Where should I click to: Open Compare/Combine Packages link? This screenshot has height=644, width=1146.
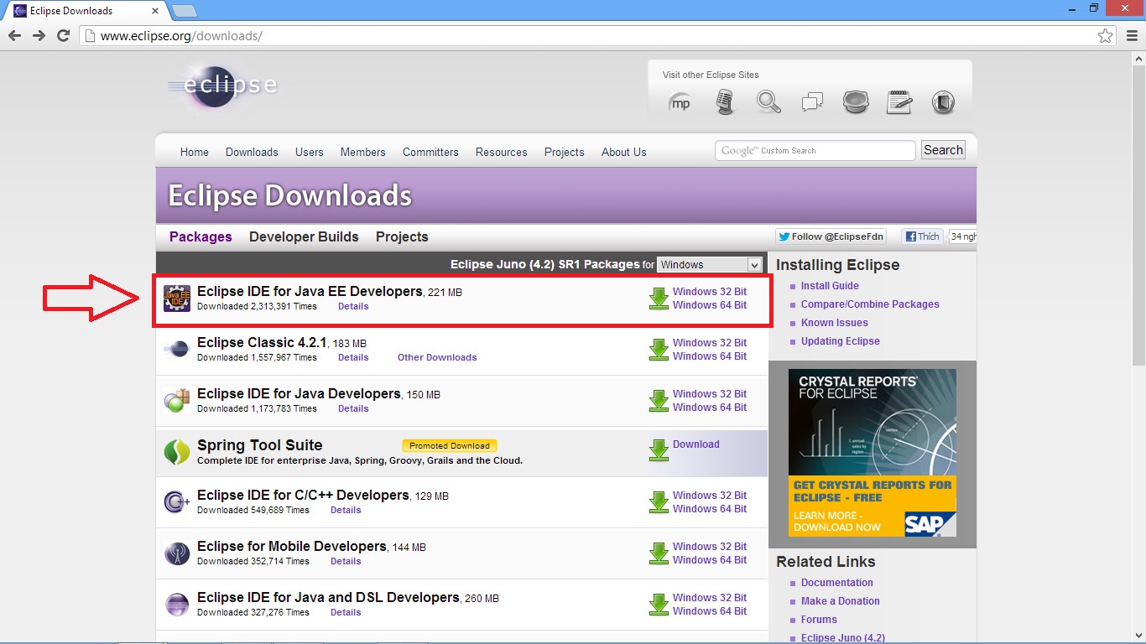click(870, 304)
